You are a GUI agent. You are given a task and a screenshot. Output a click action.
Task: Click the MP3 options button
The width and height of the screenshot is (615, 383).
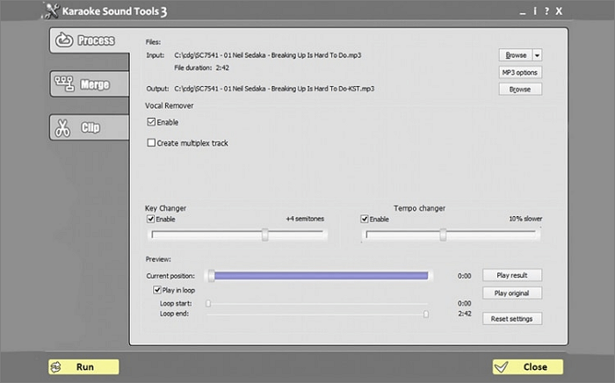point(520,72)
